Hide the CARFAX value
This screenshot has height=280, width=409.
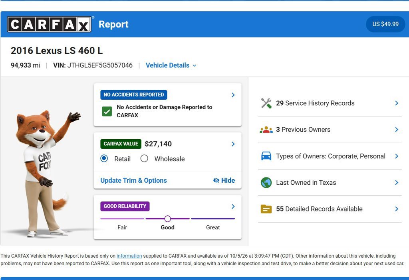[224, 180]
